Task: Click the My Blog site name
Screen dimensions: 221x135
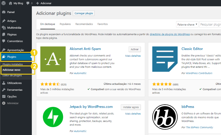Action: click(x=18, y=3)
